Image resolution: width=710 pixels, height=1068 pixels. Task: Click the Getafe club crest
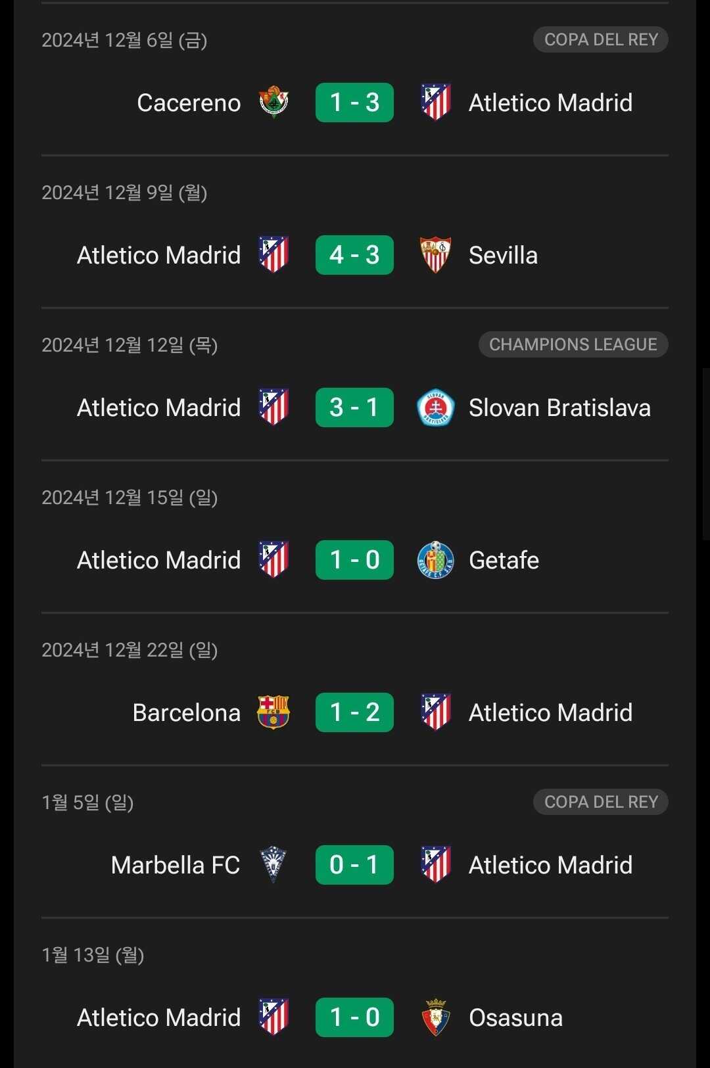(435, 560)
